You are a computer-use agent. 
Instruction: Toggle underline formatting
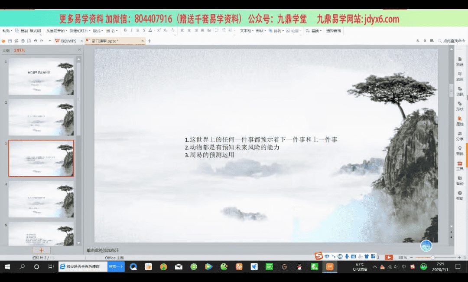138,31
